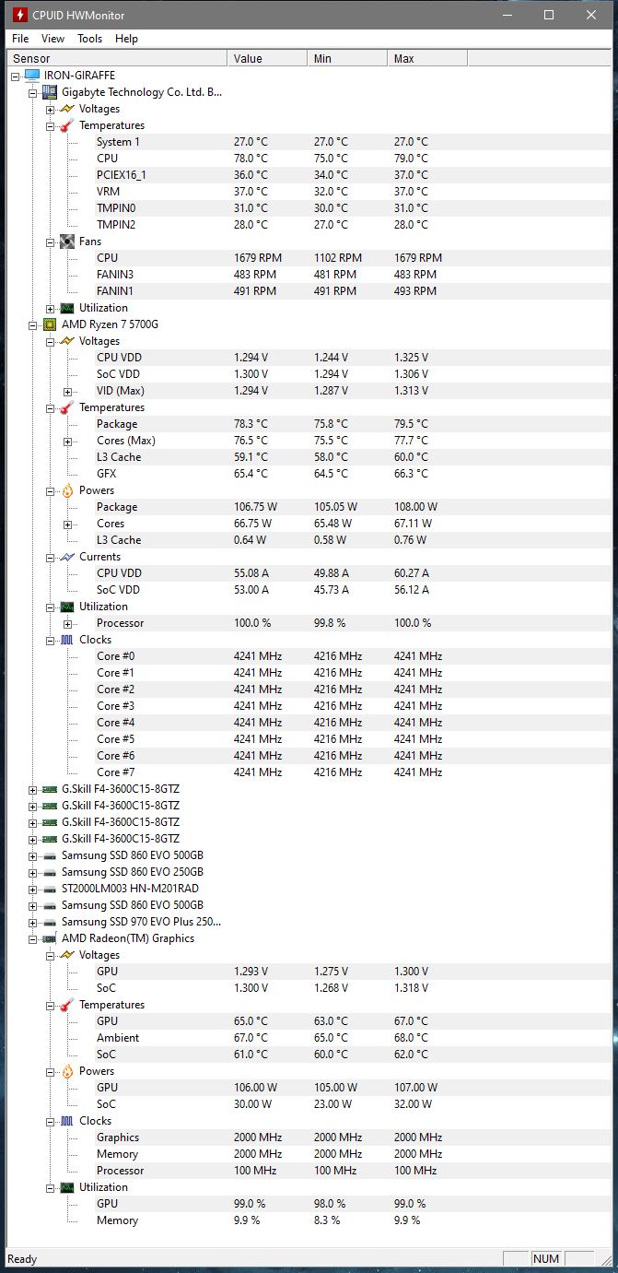Viewport: 618px width, 1273px height.
Task: Click the Gigabyte motherboard icon
Action: pyautogui.click(x=50, y=92)
